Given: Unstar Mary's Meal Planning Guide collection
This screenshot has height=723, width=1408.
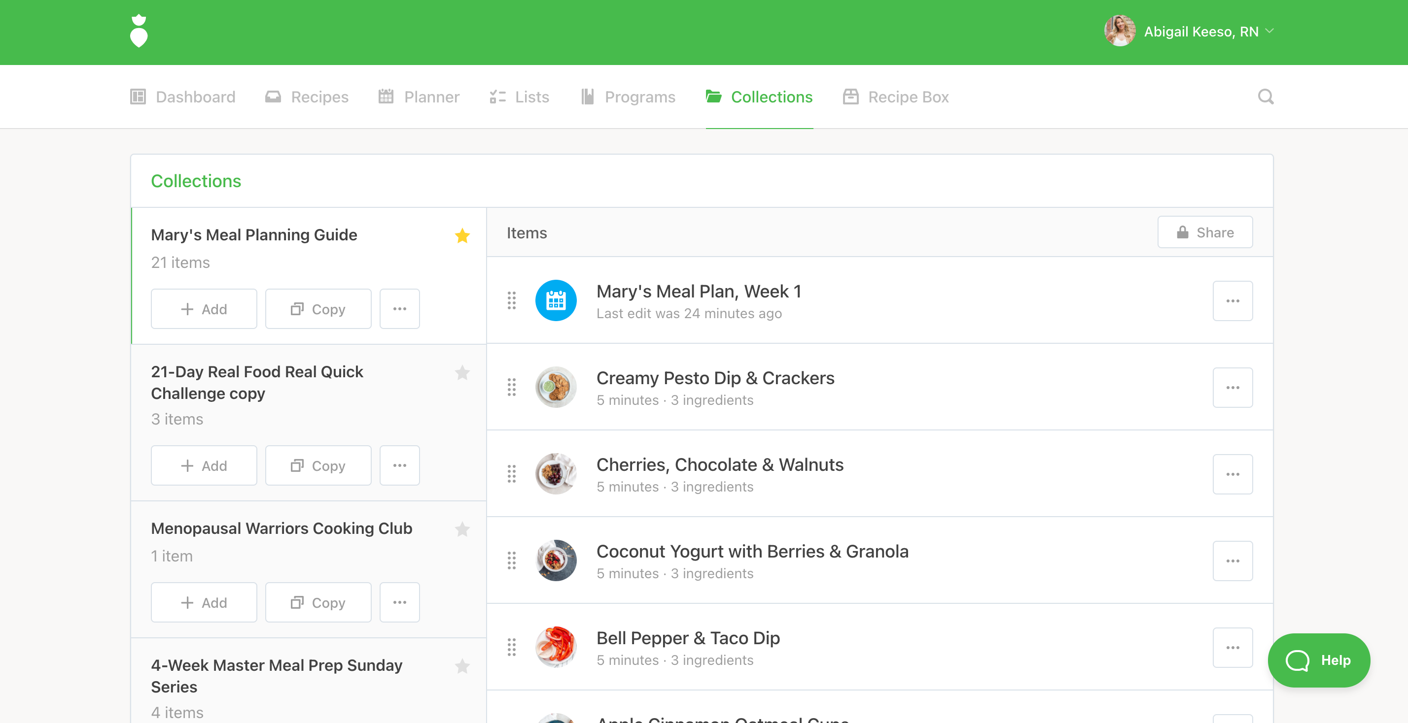Looking at the screenshot, I should click(462, 236).
